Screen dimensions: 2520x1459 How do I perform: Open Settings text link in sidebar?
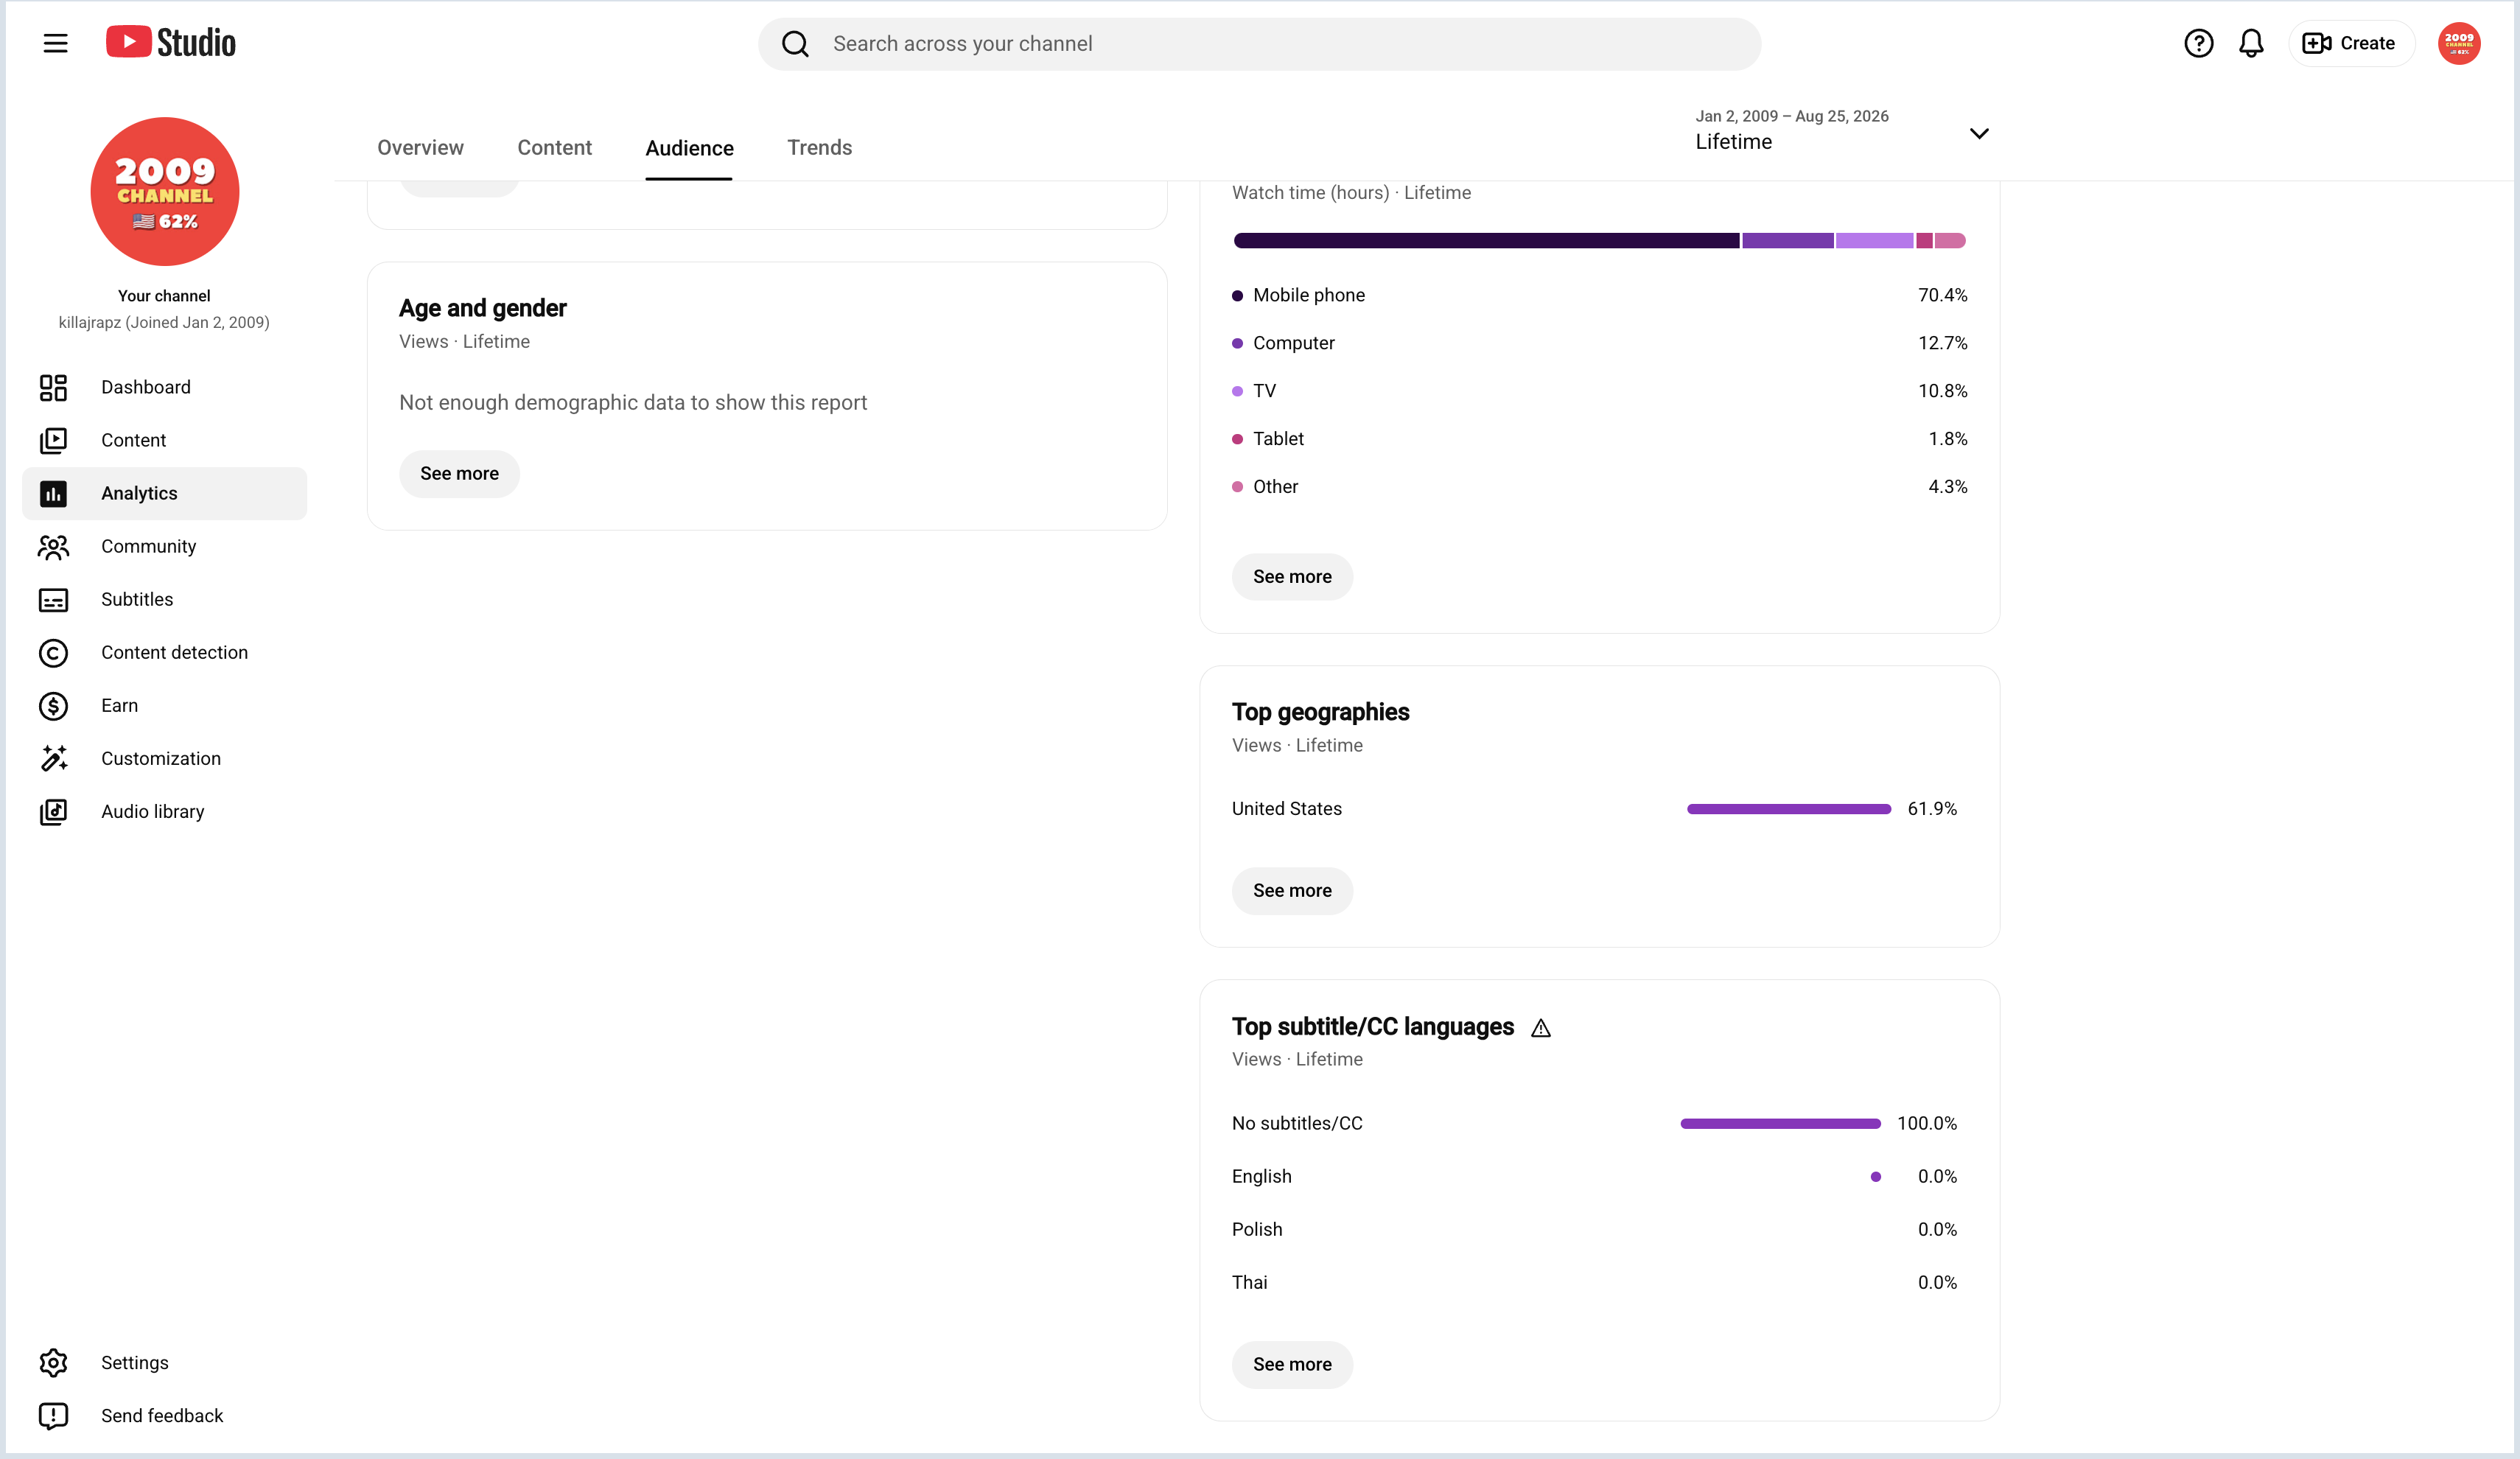coord(135,1362)
